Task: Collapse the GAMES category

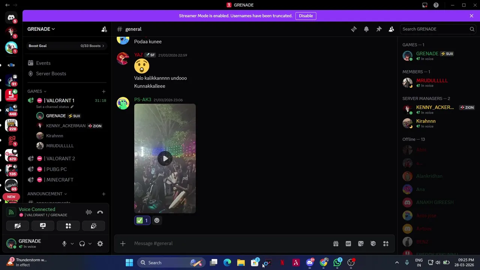Action: (x=37, y=91)
